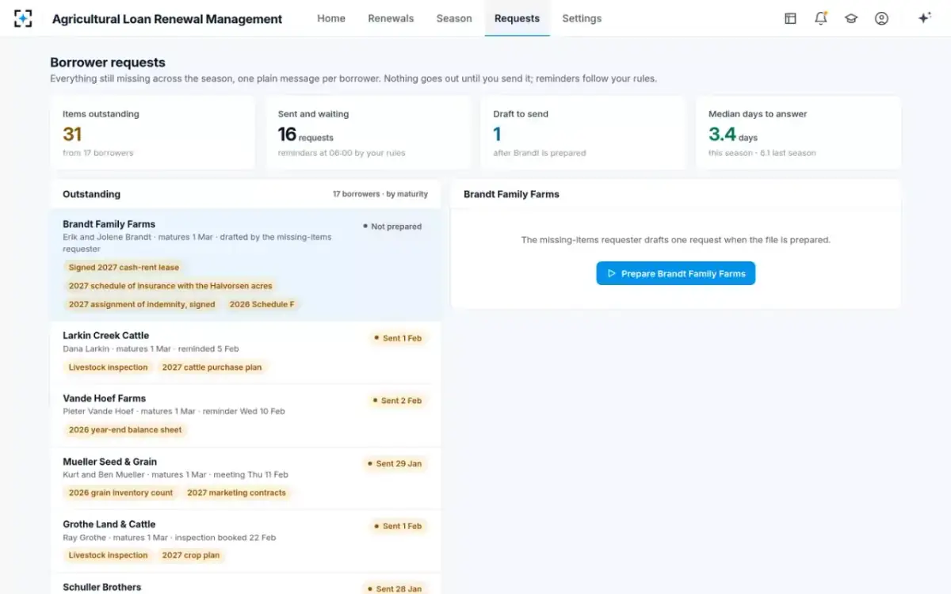Click the Signed 2027 cash-rent lease tag
951x594 pixels.
click(124, 268)
